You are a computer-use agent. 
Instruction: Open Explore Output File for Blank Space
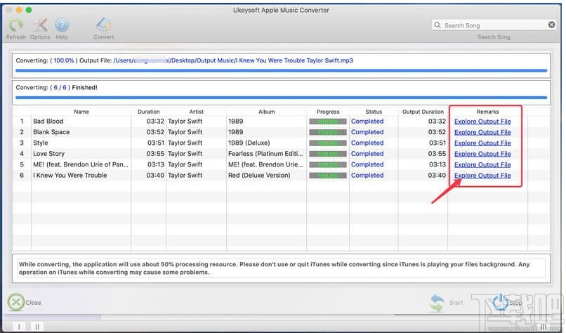pyautogui.click(x=482, y=132)
